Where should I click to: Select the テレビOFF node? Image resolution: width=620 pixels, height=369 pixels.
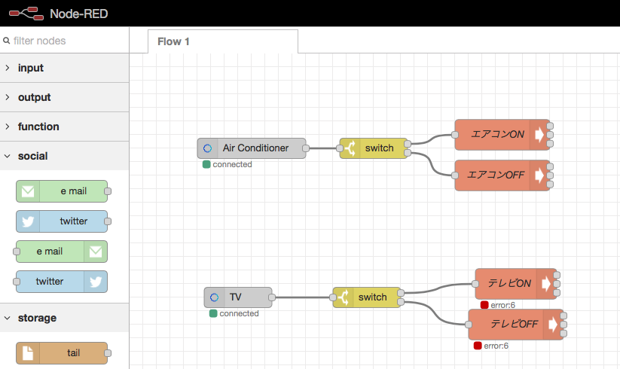pyautogui.click(x=516, y=325)
